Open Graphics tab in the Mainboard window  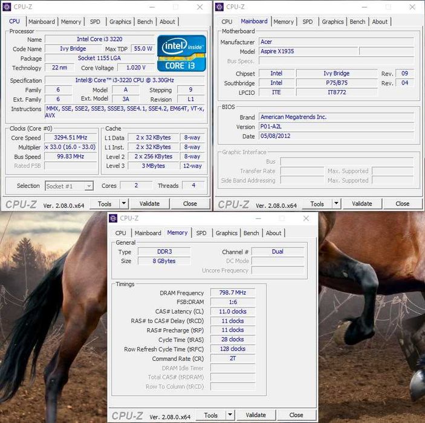click(x=333, y=22)
